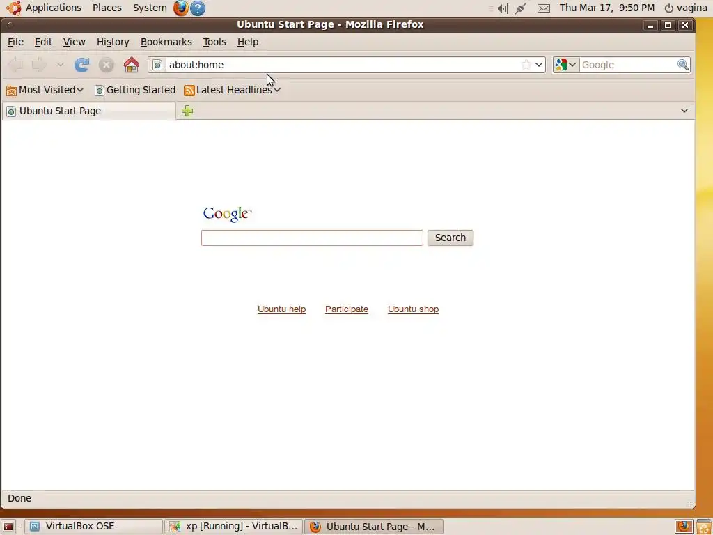Click the date and time clock

pyautogui.click(x=606, y=8)
